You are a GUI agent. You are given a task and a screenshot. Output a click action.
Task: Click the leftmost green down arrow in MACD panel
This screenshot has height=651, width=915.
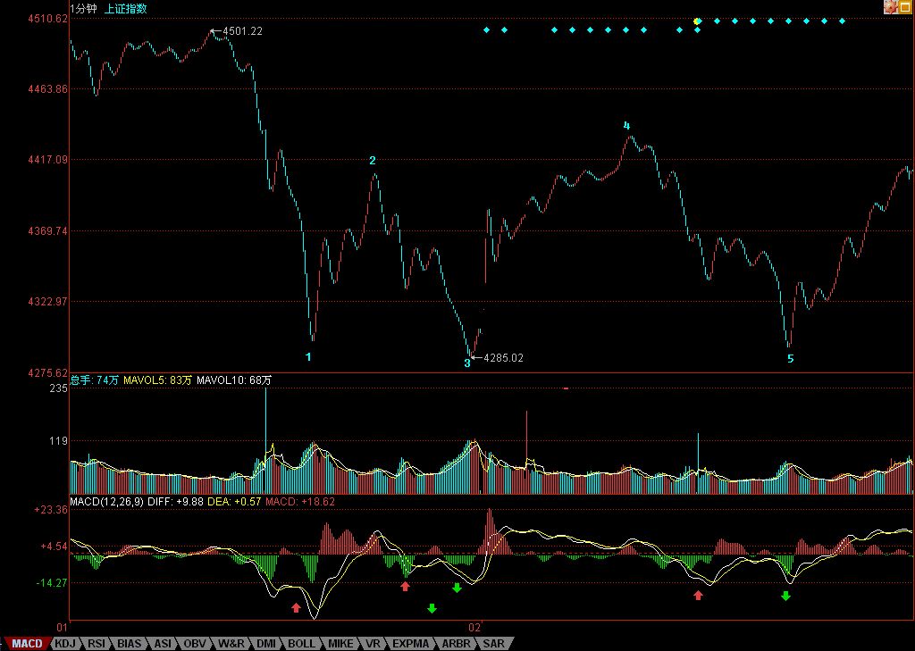click(x=432, y=608)
